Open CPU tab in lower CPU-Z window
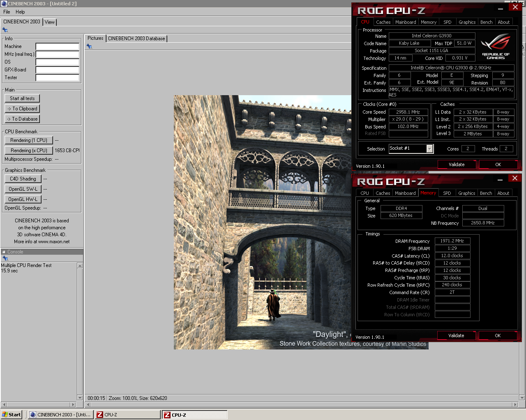The width and height of the screenshot is (526, 420). point(365,193)
